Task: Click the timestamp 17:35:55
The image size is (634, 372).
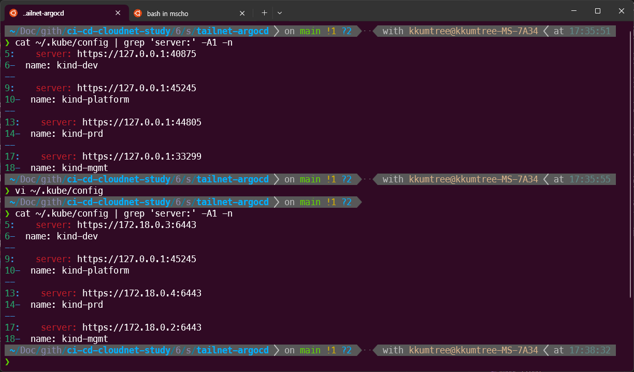Action: tap(590, 179)
